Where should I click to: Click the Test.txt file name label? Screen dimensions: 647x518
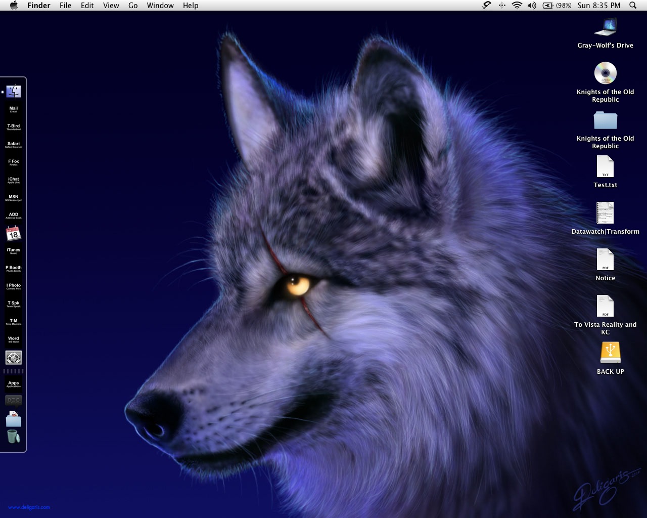pyautogui.click(x=605, y=185)
